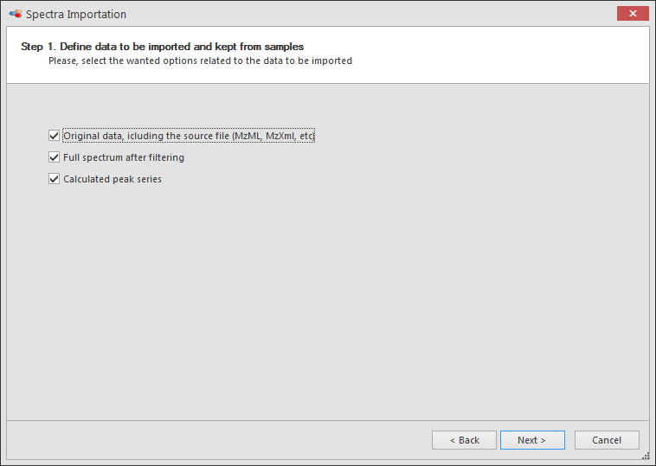Click the blank white header banner area
This screenshot has height=466, width=656.
pos(502,54)
